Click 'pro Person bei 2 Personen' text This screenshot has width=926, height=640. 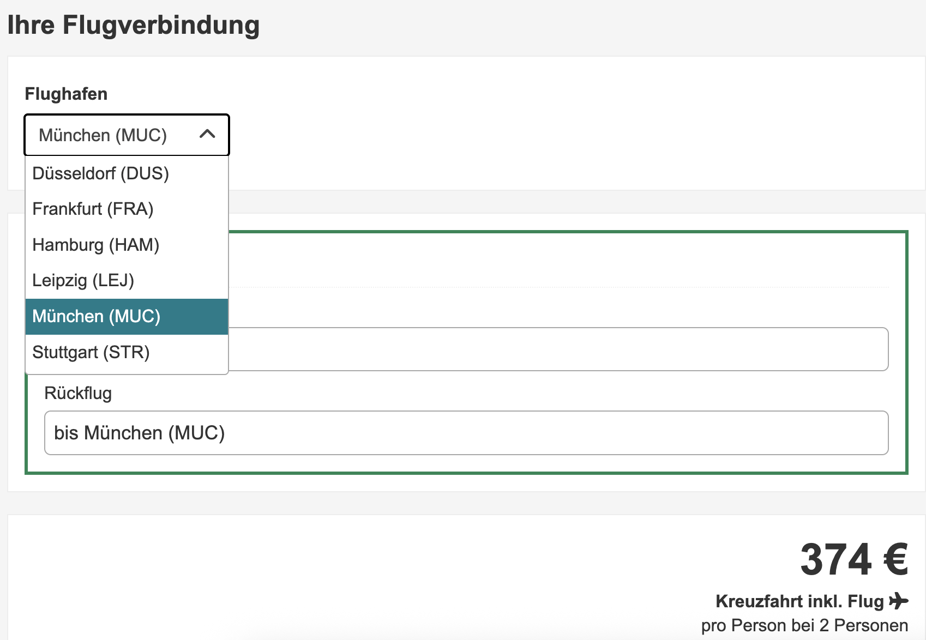[x=804, y=625]
